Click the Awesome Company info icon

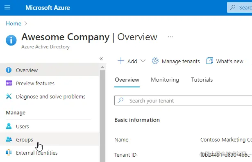coord(11,40)
